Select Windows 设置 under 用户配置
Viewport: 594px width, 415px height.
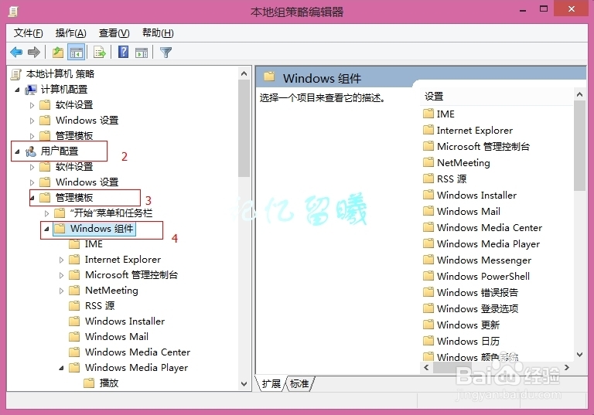[x=87, y=182]
